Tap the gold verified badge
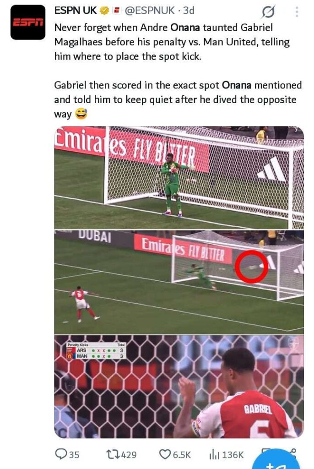314x469 pixels. point(104,11)
